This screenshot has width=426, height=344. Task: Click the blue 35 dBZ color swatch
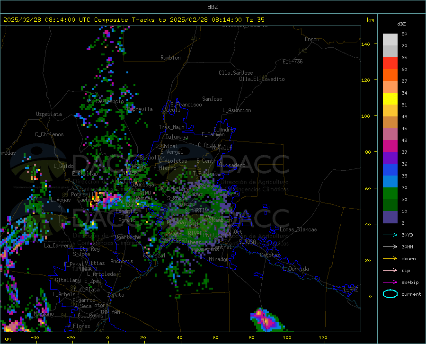pyautogui.click(x=390, y=170)
